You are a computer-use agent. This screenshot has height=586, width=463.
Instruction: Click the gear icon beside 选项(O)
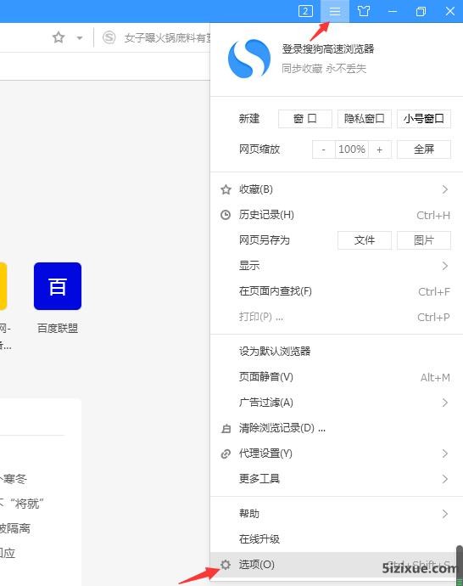pyautogui.click(x=226, y=565)
